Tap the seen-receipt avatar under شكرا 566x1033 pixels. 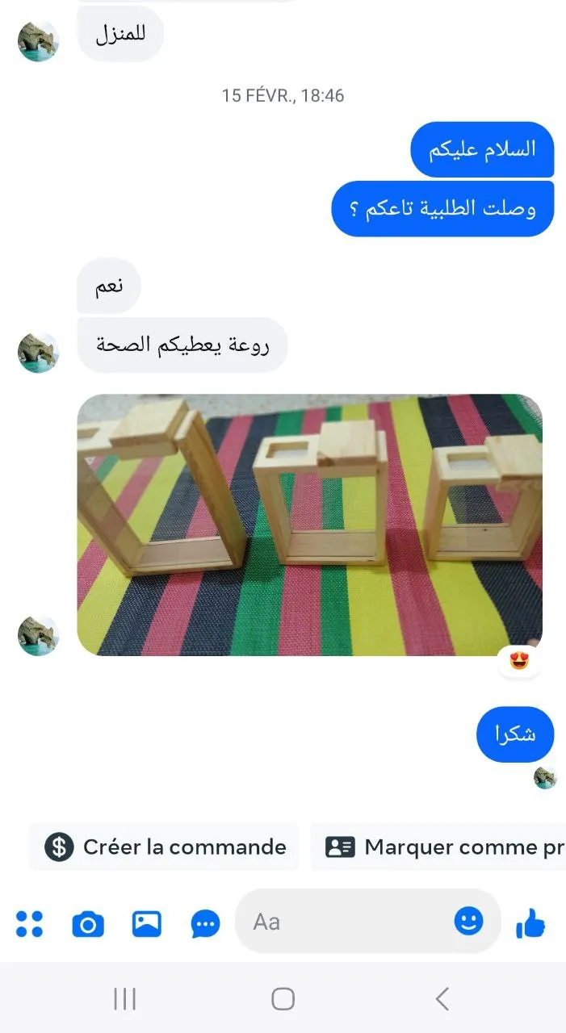coord(545,778)
